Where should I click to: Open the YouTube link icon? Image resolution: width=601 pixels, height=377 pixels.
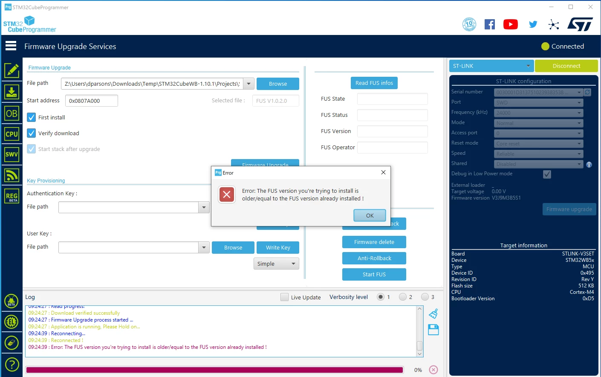pyautogui.click(x=511, y=24)
